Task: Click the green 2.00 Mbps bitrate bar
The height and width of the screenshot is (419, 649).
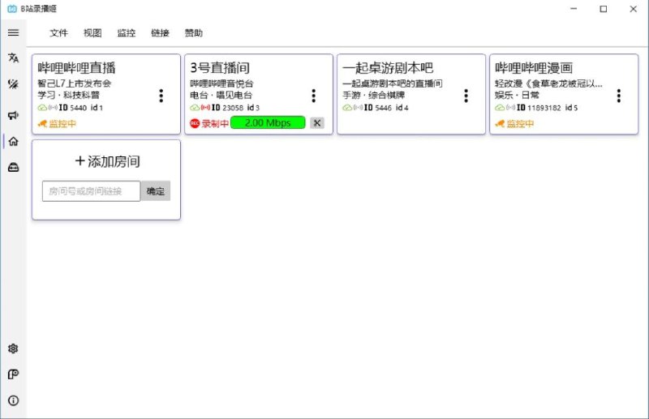Action: [x=268, y=123]
